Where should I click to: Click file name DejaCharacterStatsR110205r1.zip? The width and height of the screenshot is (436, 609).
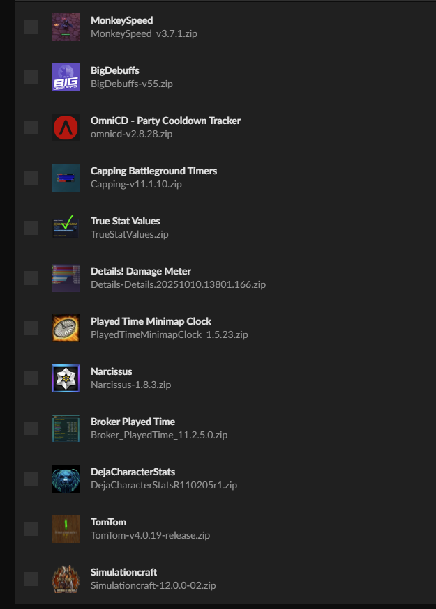164,485
